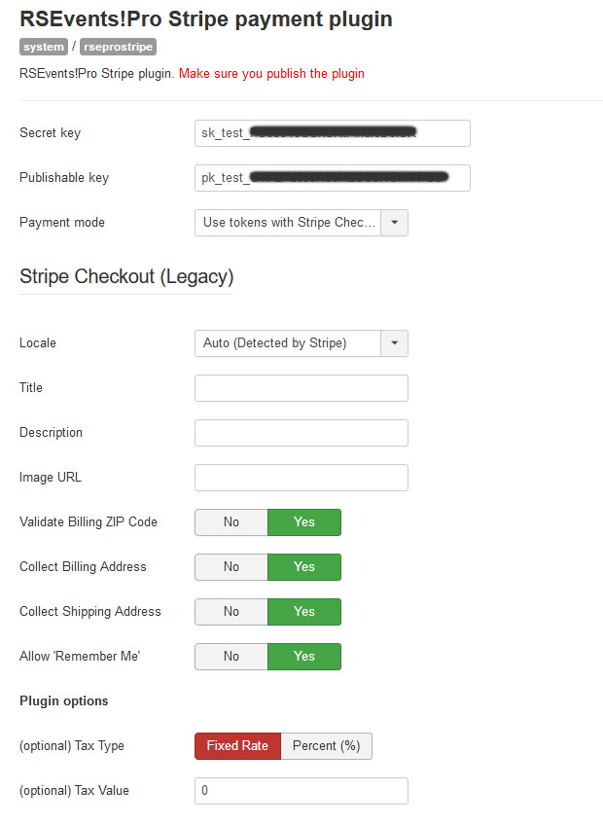The height and width of the screenshot is (825, 603).
Task: Click the Publishable key label
Action: coord(64,178)
